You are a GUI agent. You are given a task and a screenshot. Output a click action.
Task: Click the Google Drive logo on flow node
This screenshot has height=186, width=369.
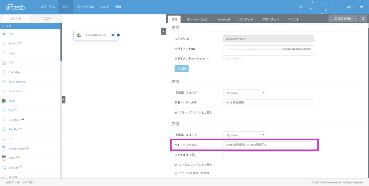click(x=79, y=35)
